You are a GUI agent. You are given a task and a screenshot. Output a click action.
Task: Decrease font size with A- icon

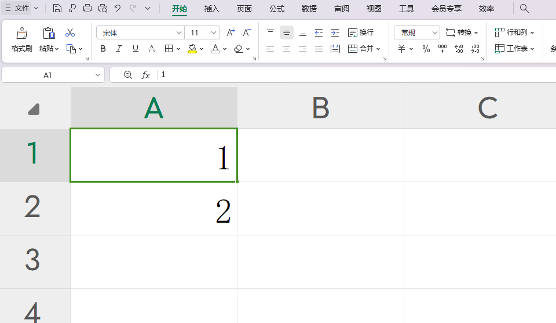[247, 32]
